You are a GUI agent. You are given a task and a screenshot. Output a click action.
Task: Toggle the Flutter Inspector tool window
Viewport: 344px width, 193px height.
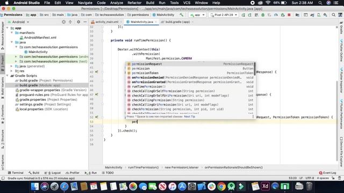[341, 80]
